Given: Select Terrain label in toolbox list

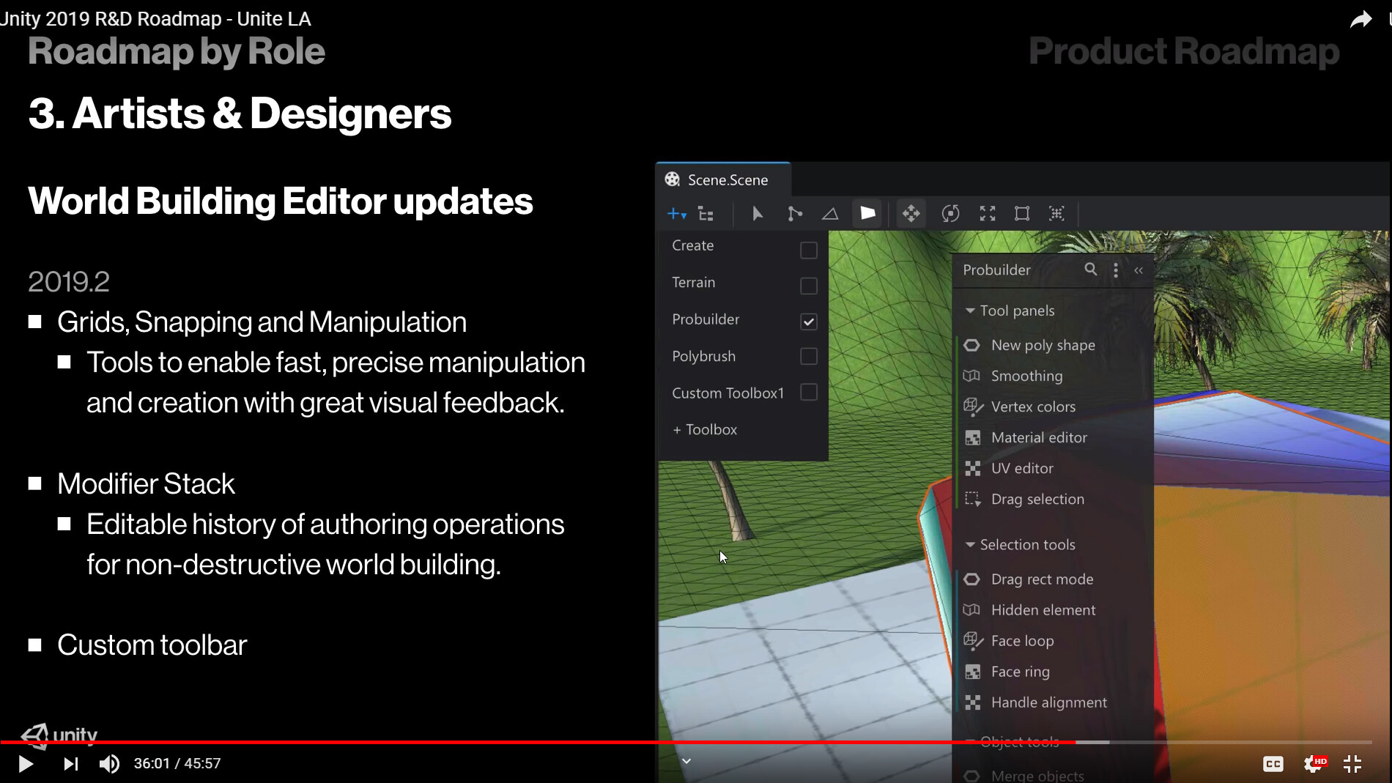Looking at the screenshot, I should [x=694, y=282].
